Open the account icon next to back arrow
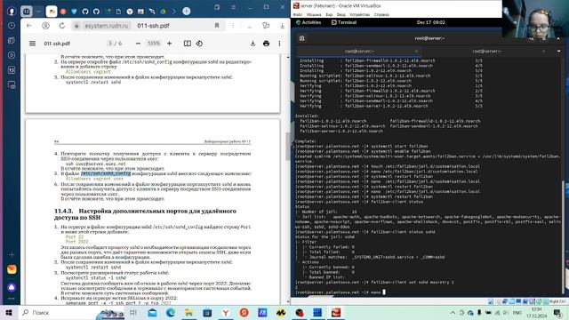The width and height of the screenshot is (569, 320). [45, 26]
